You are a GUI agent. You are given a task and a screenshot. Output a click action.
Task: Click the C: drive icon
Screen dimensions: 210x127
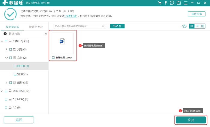pyautogui.click(x=10, y=41)
